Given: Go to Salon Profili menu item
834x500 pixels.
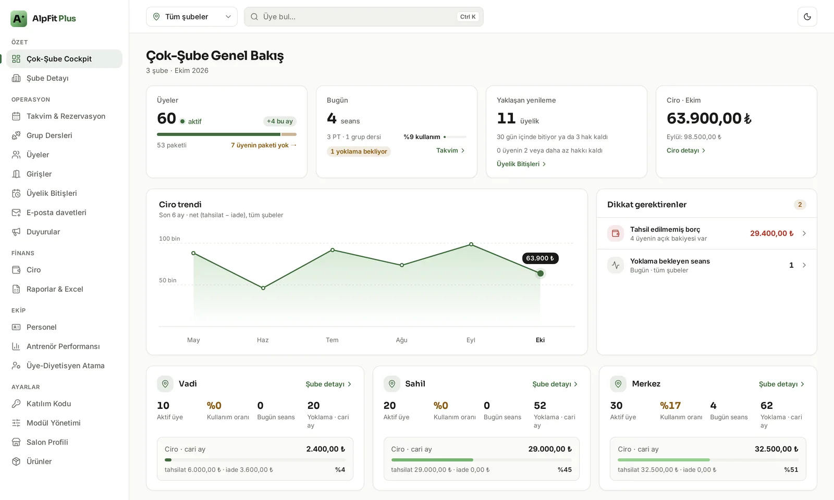Looking at the screenshot, I should tap(64, 442).
